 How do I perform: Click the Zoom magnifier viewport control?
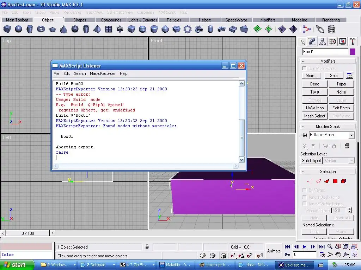(x=330, y=246)
